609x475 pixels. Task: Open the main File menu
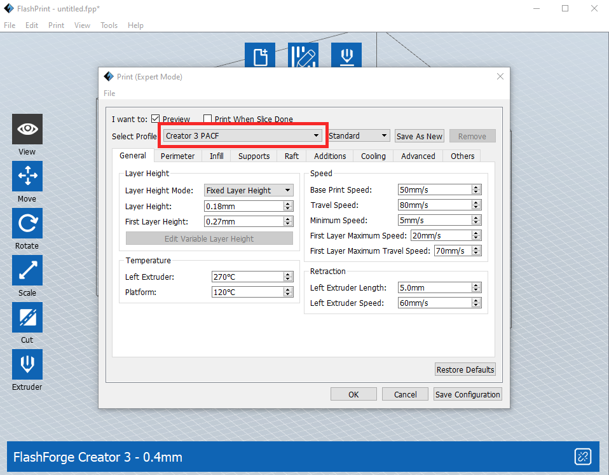point(10,25)
